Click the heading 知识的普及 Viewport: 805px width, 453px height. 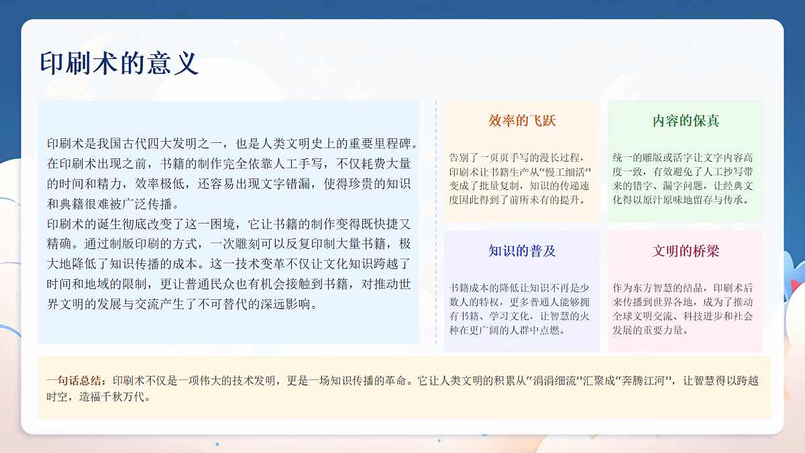pos(522,252)
